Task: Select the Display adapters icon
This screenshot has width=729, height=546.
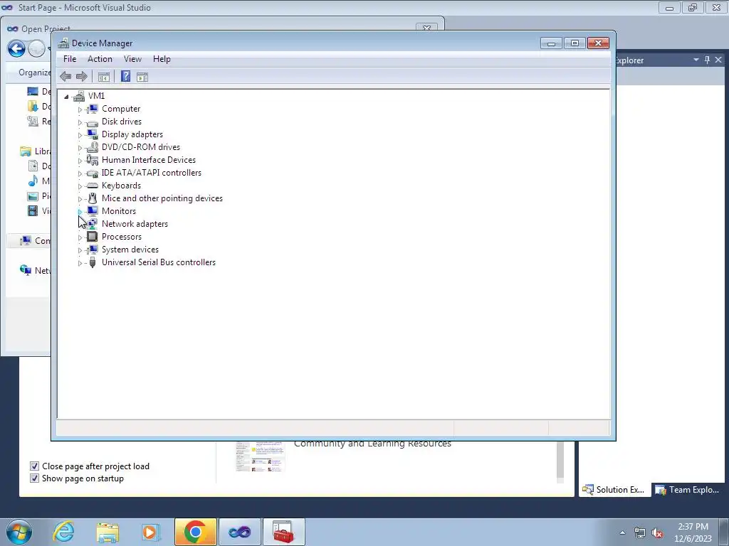Action: click(x=93, y=134)
